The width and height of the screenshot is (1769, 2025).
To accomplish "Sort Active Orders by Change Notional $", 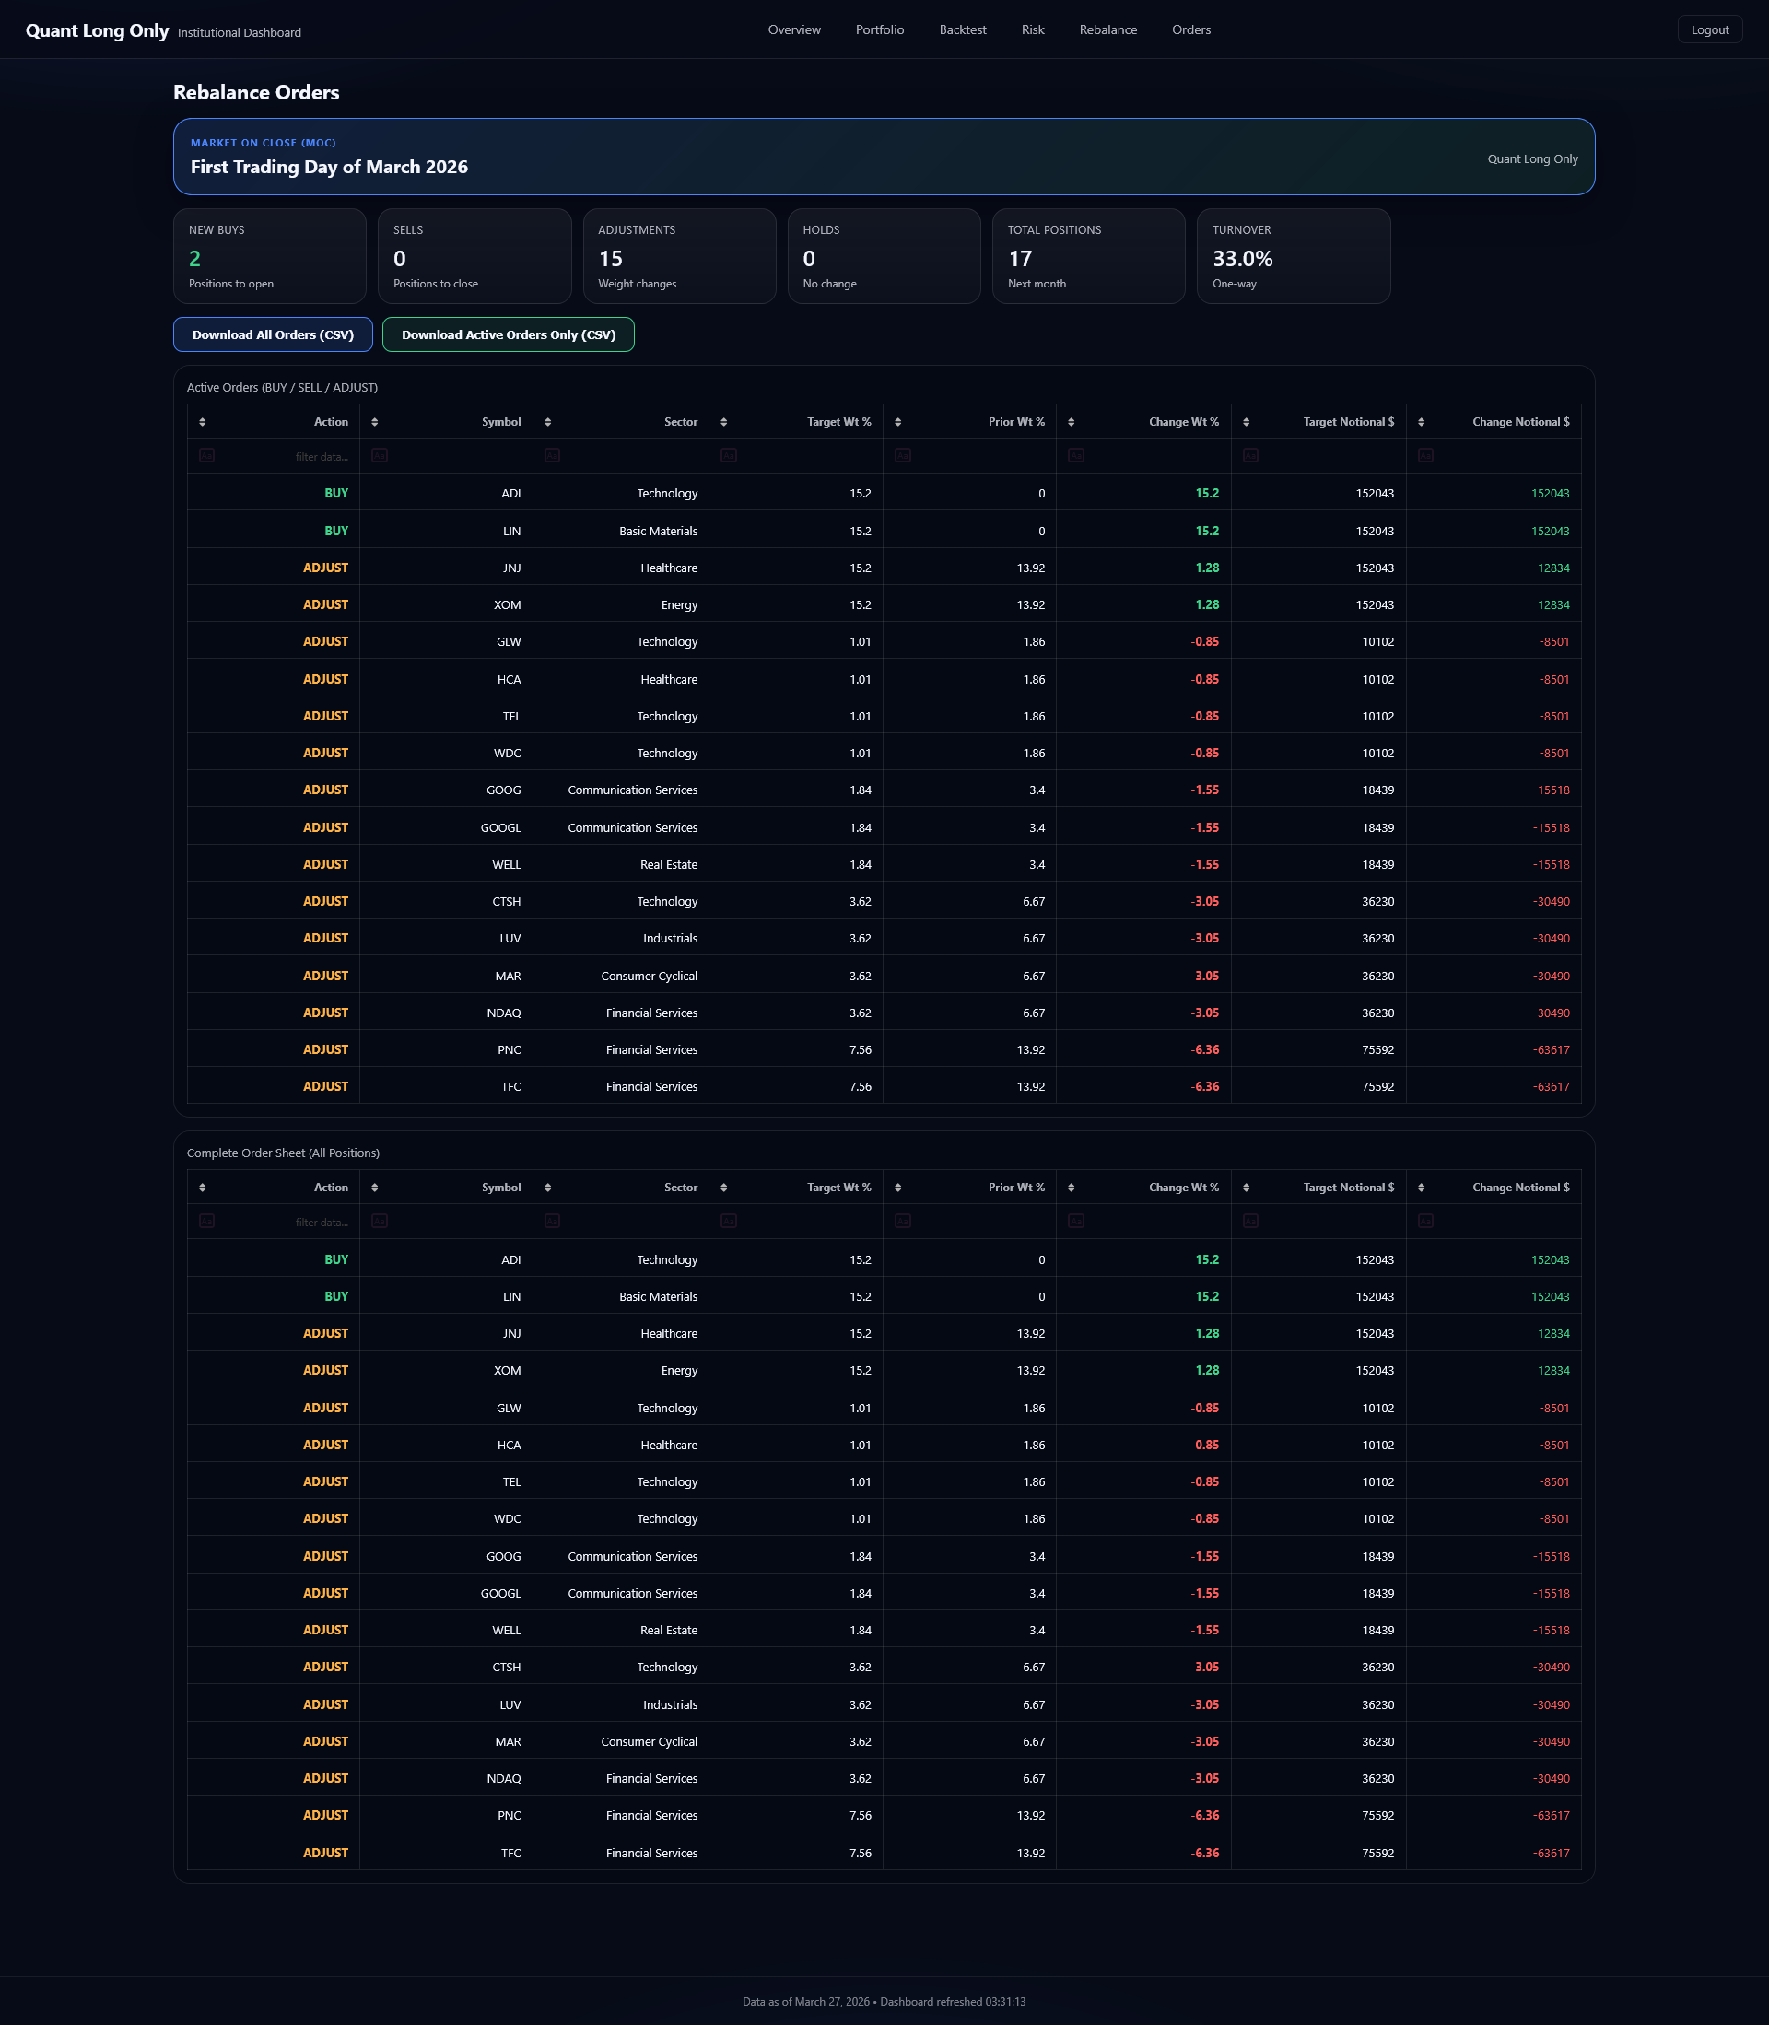I will point(1421,422).
